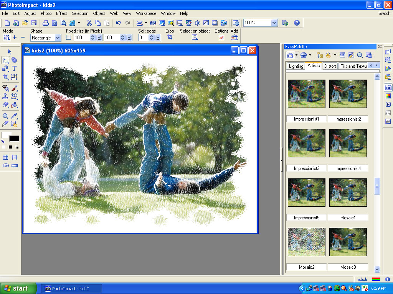This screenshot has height=294, width=393.
Task: Click the Undo arrow in the toolbar
Action: point(118,23)
